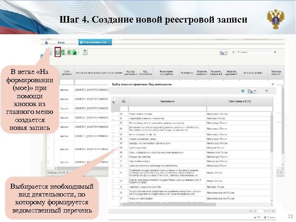Focus the dialog page number field

click(x=260, y=211)
